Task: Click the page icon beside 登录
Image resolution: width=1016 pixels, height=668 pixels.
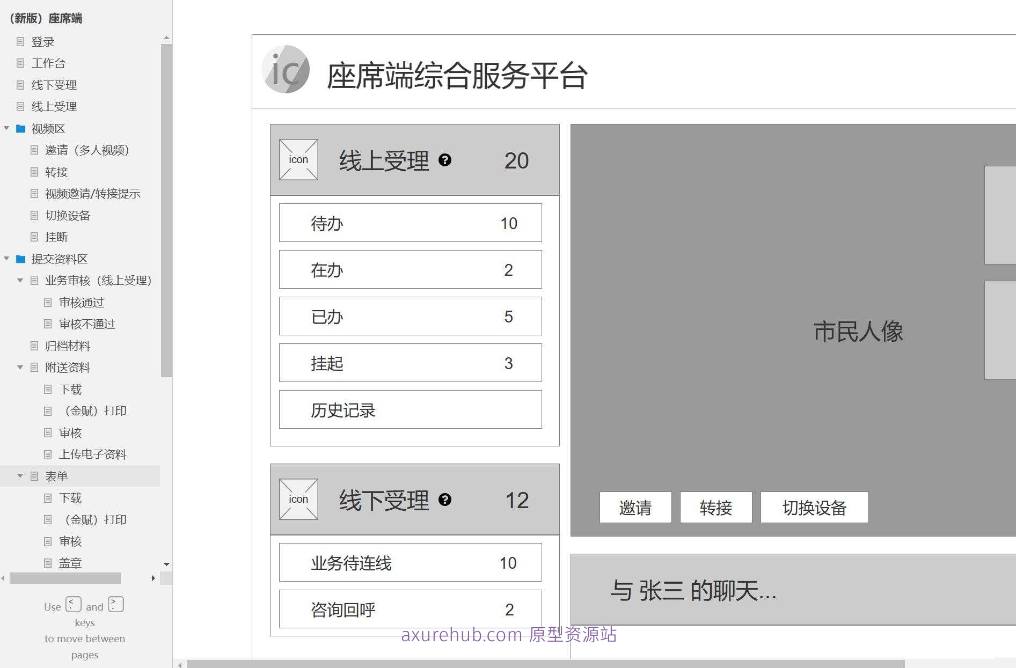Action: [x=21, y=41]
